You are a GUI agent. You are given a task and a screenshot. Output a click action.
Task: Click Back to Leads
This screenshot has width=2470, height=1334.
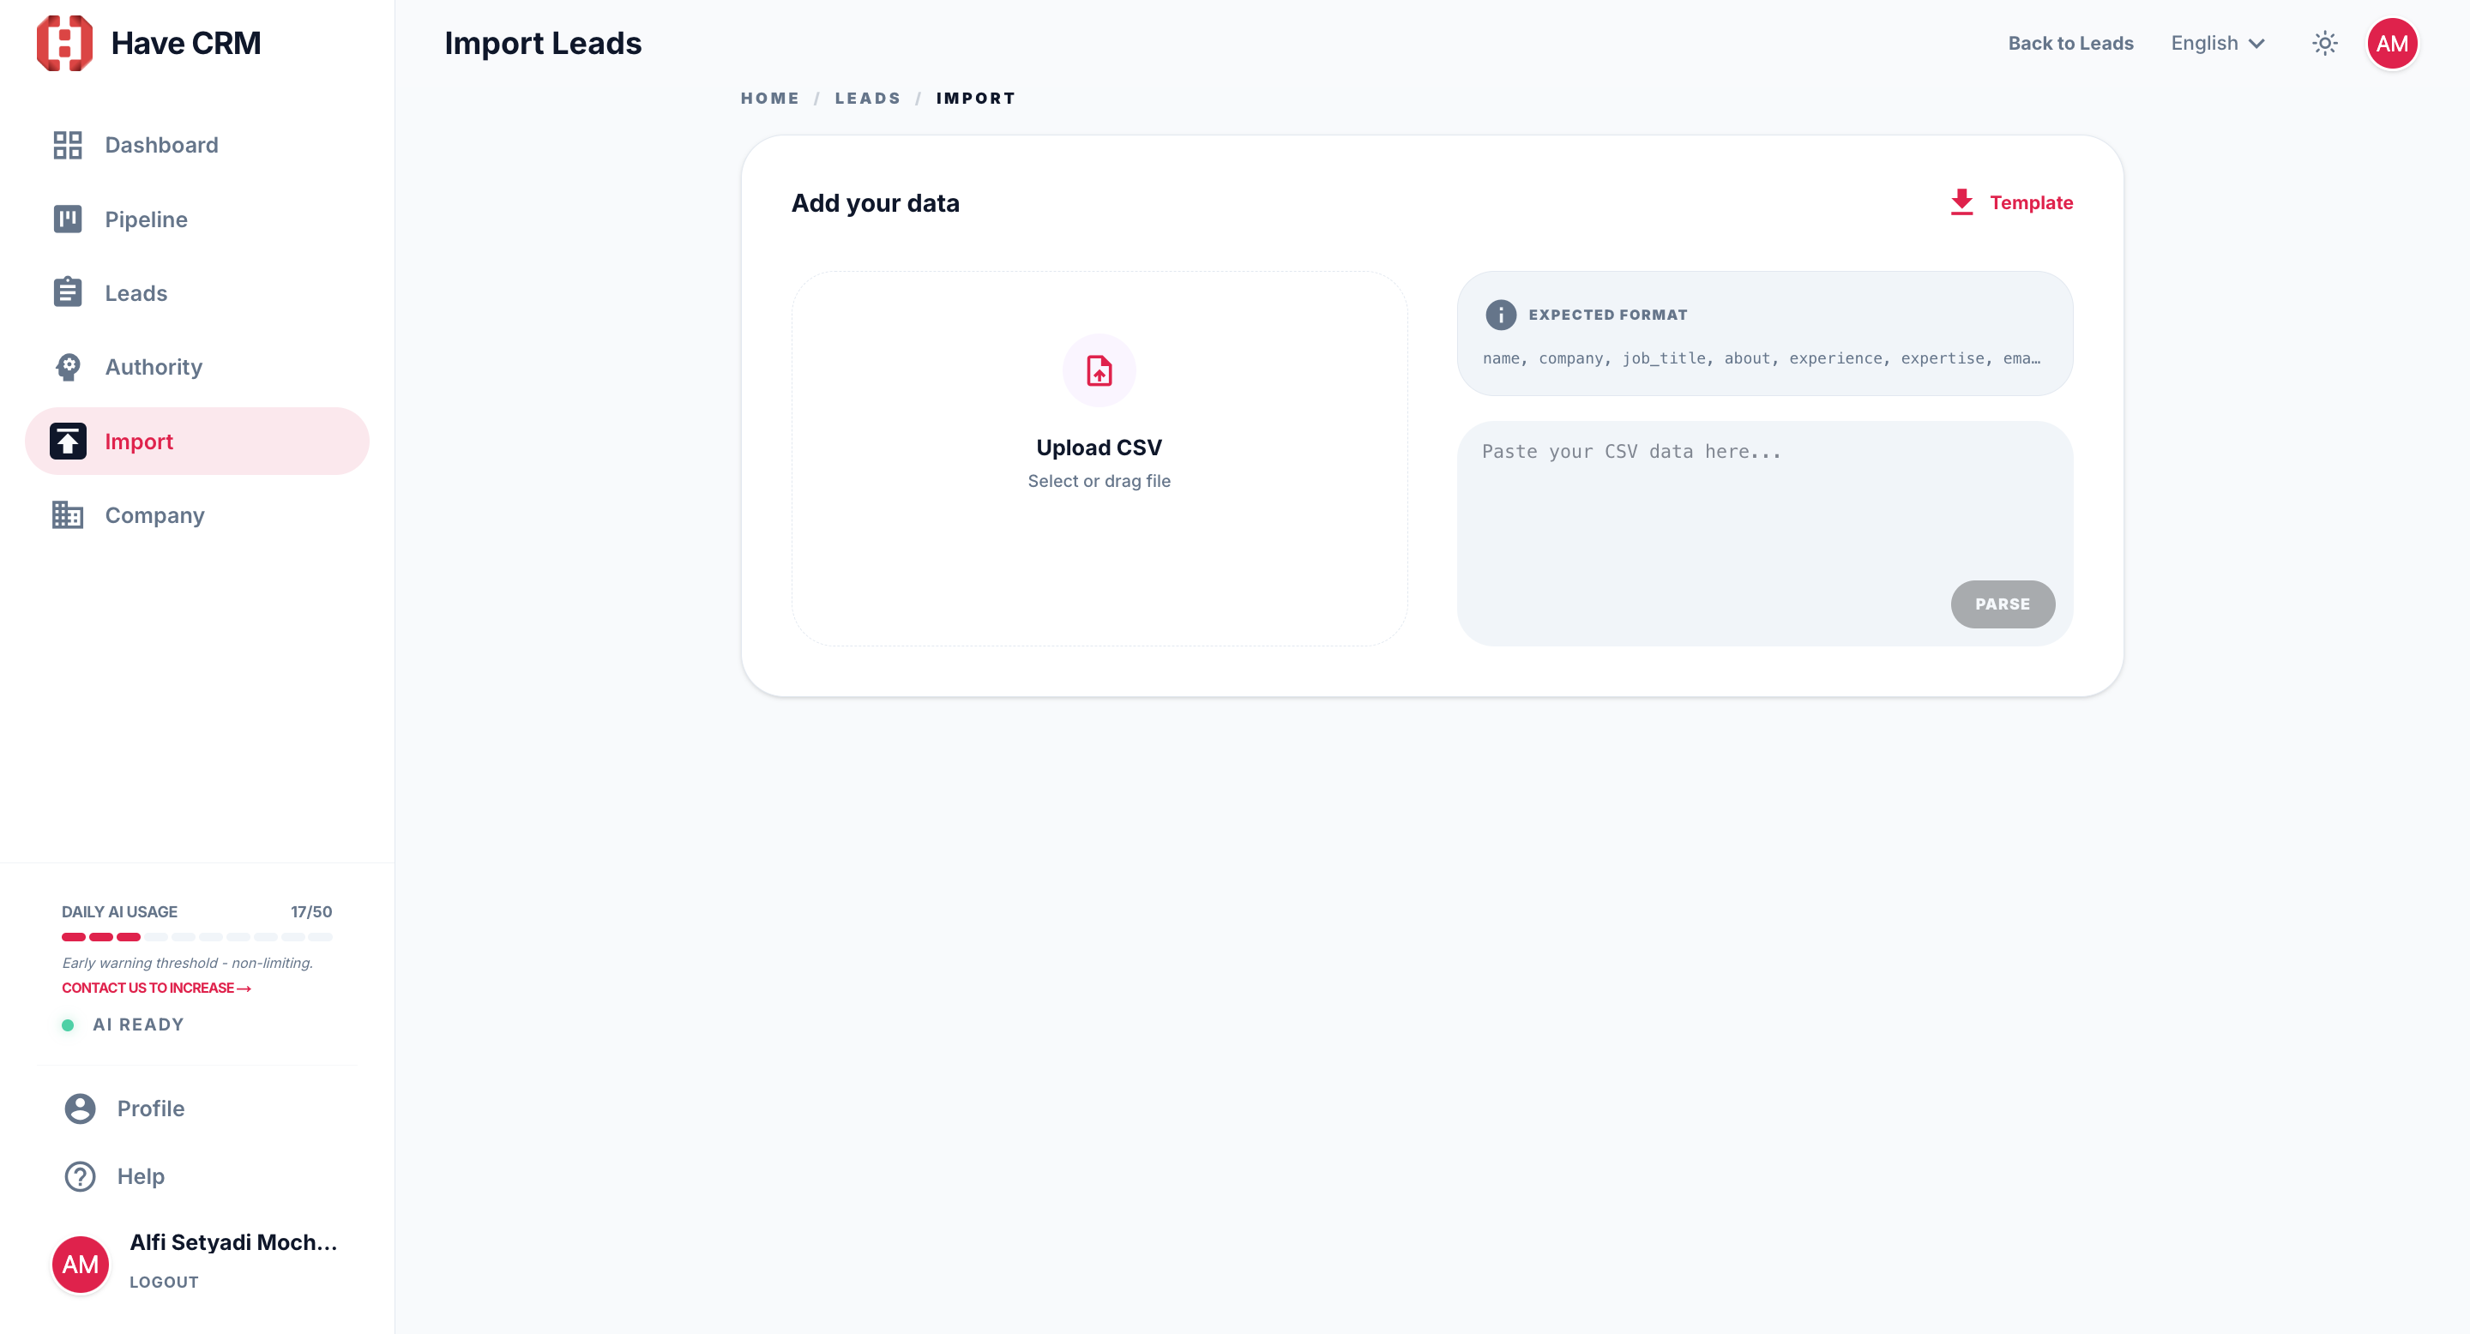pyautogui.click(x=2070, y=42)
